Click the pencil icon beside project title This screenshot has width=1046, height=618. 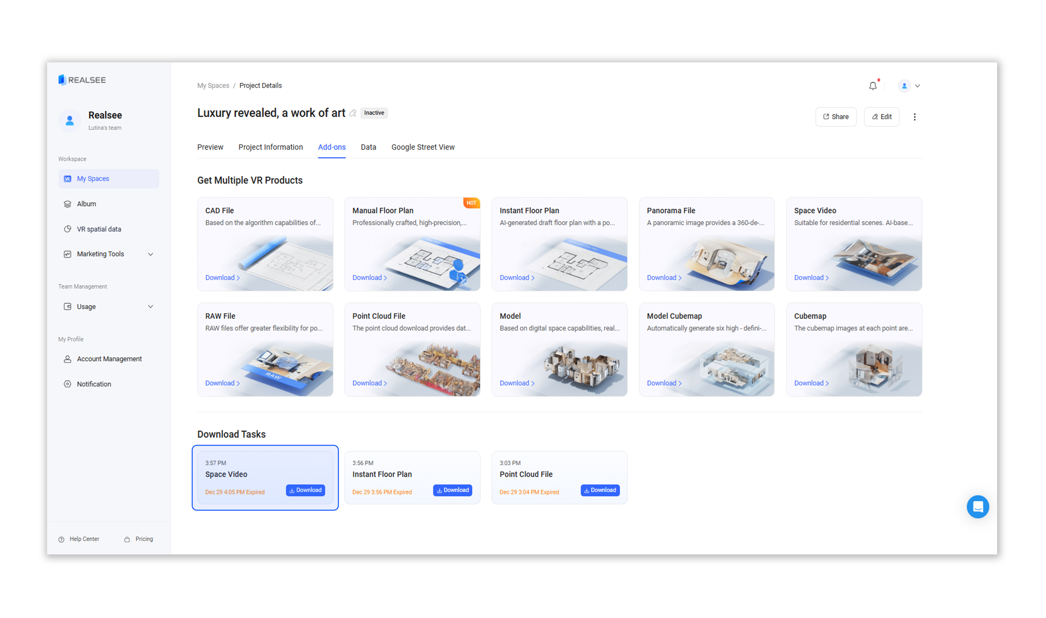coord(353,113)
